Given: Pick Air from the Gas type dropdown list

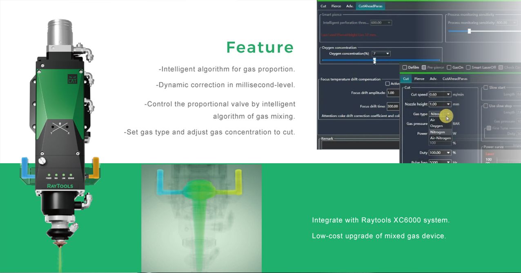Looking at the screenshot, I should pyautogui.click(x=432, y=120).
